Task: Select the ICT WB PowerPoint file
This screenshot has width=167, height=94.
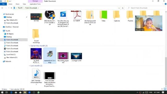Action: tap(36, 16)
